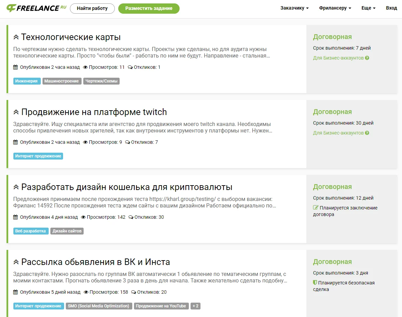Click the Найти работу button
The height and width of the screenshot is (317, 402).
pyautogui.click(x=92, y=9)
